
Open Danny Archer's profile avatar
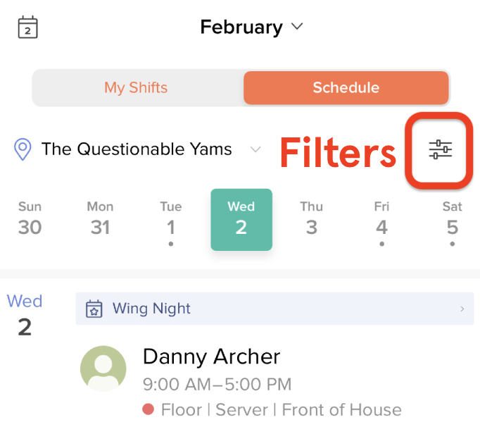tap(103, 369)
